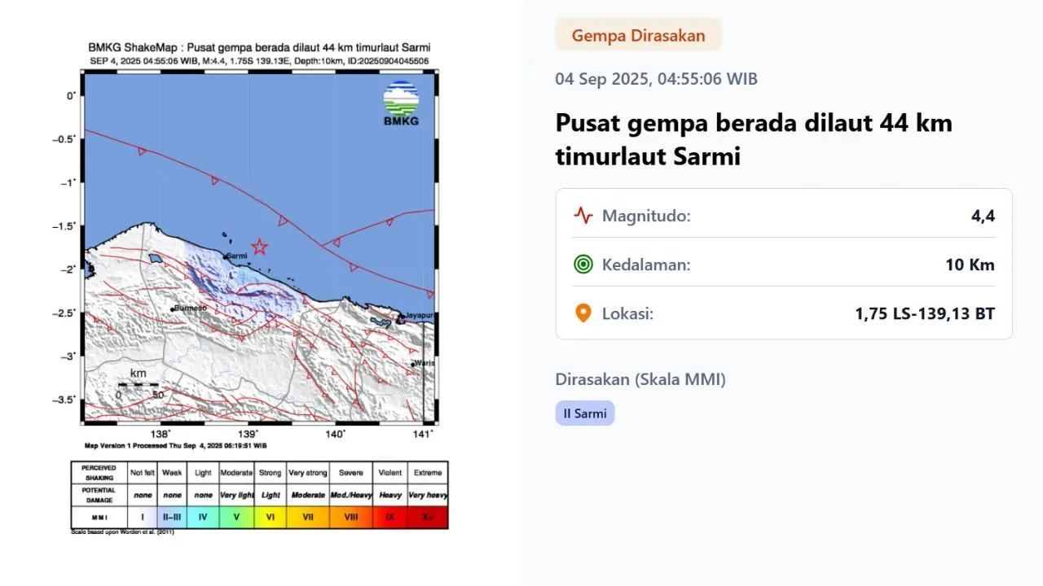Click the depth value 10 Km
Screen dimensions: 1043x586
click(x=970, y=265)
